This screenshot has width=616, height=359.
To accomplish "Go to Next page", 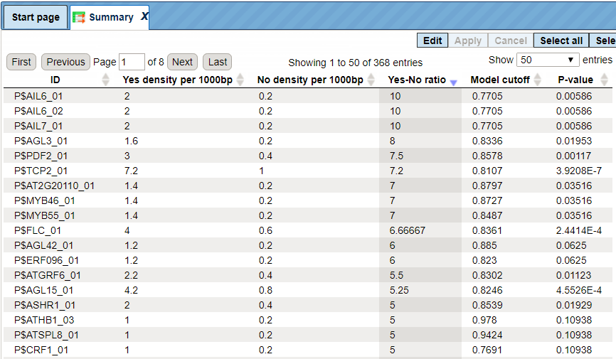I will coord(182,62).
